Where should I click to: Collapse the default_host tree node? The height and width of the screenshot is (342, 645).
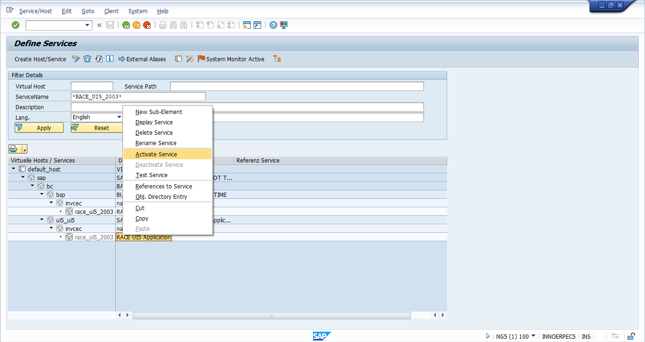14,169
